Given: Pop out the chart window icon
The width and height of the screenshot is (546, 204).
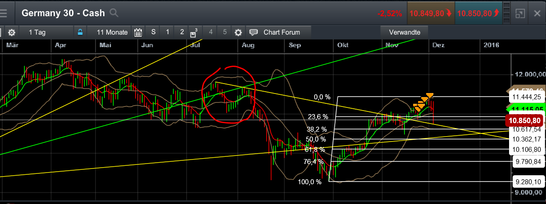Looking at the screenshot, I should [x=521, y=13].
